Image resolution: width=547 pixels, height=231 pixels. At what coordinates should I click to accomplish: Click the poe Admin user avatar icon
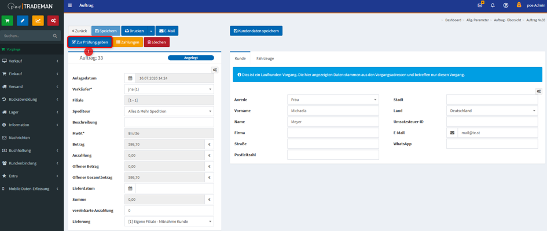coord(519,5)
